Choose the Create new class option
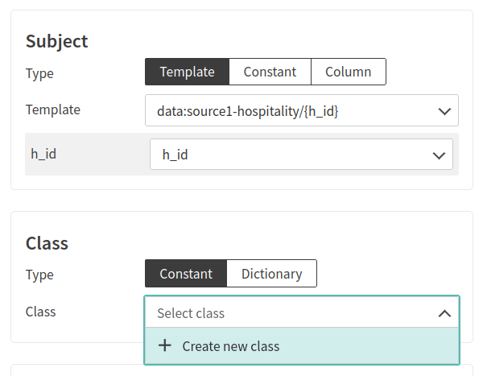This screenshot has width=483, height=376. point(230,346)
